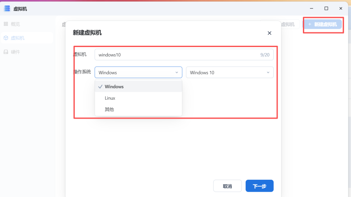Open the Windows 10 version dropdown
This screenshot has width=351, height=197.
[x=230, y=72]
